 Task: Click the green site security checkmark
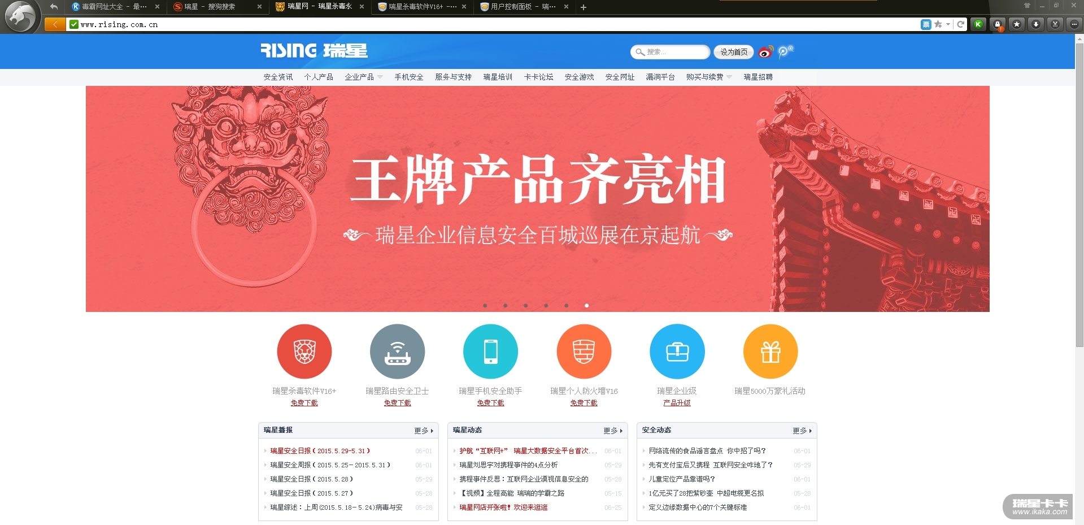[74, 24]
